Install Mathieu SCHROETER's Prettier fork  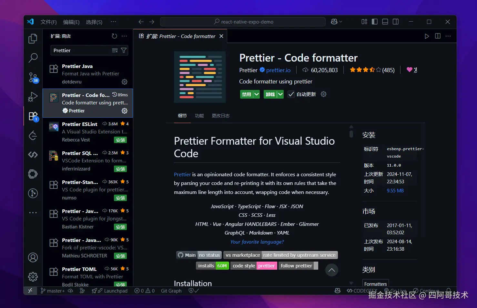tap(120, 256)
